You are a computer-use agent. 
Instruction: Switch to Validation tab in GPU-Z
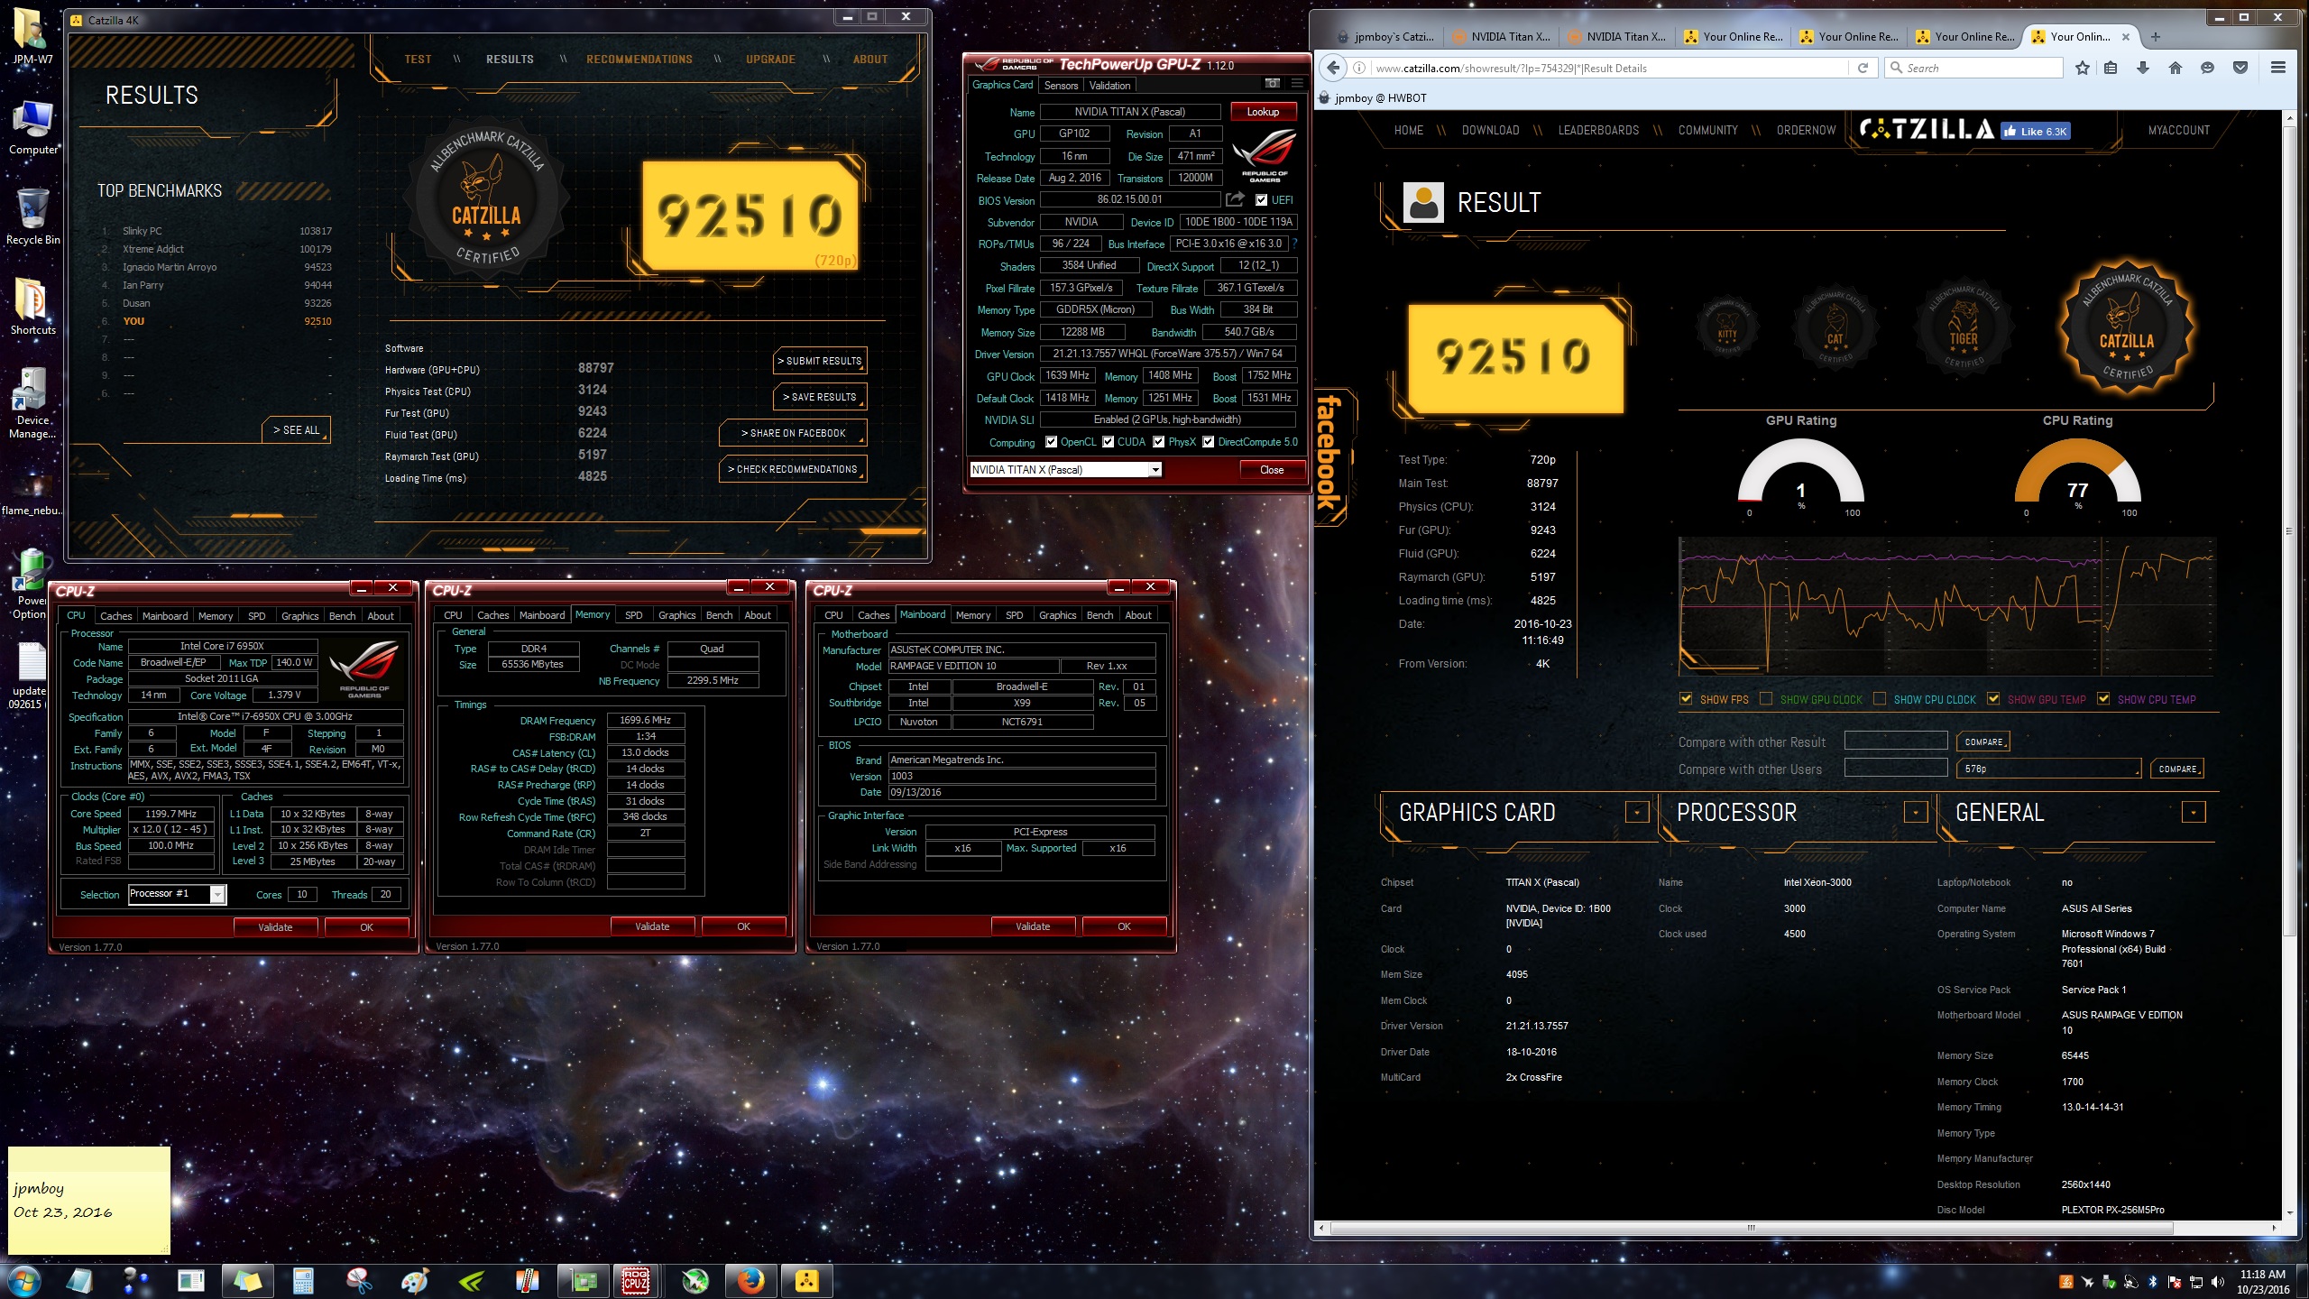click(x=1109, y=86)
